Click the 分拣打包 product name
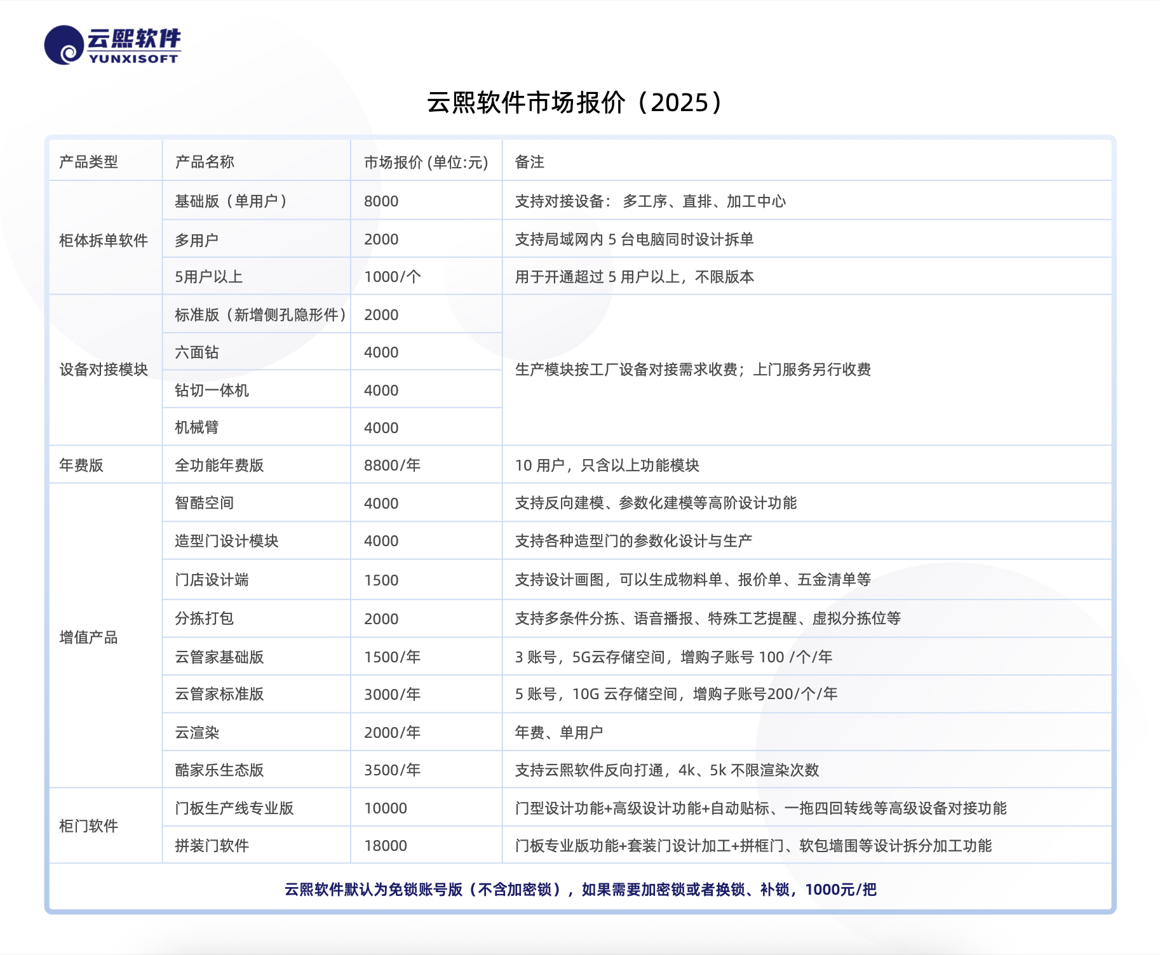 [205, 618]
